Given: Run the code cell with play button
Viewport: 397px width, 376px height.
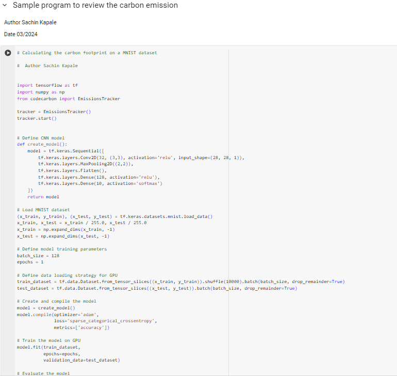Looking at the screenshot, I should pyautogui.click(x=8, y=53).
